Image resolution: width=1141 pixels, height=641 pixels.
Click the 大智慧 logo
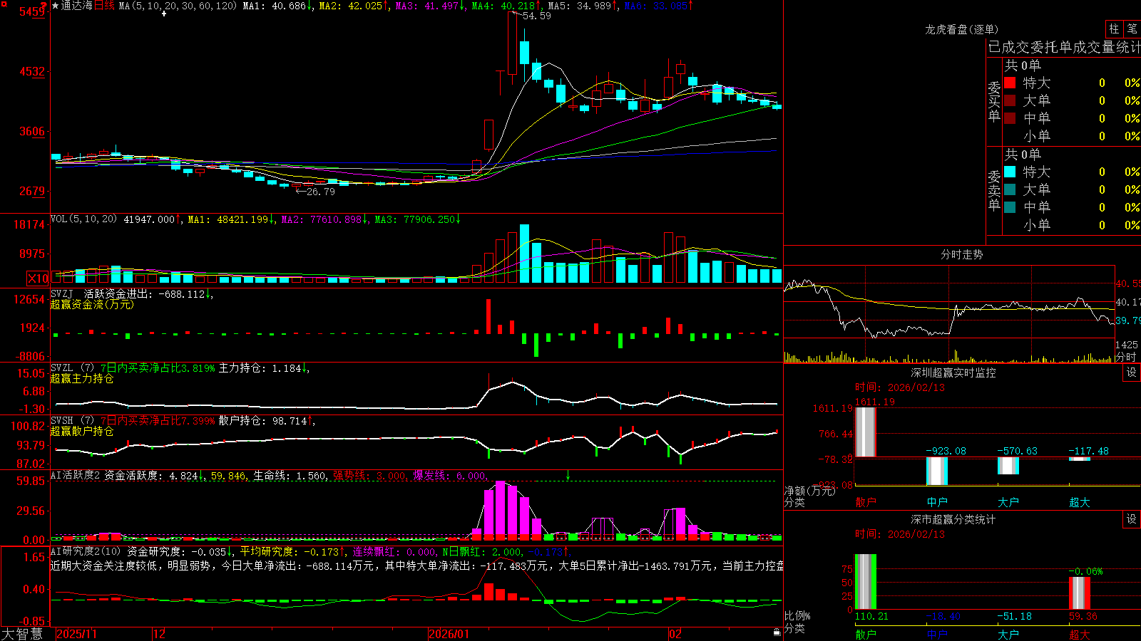coord(21,634)
